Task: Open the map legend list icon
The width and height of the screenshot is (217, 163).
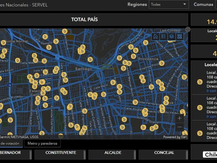Action: (x=163, y=37)
